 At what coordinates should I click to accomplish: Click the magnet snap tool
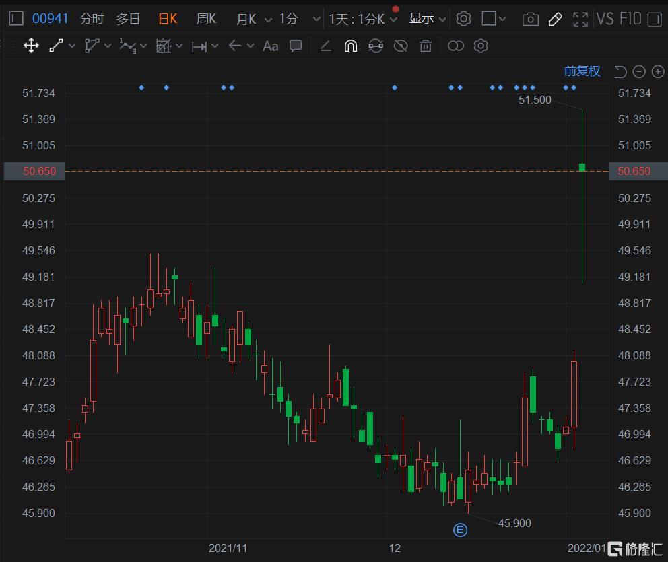coord(350,46)
